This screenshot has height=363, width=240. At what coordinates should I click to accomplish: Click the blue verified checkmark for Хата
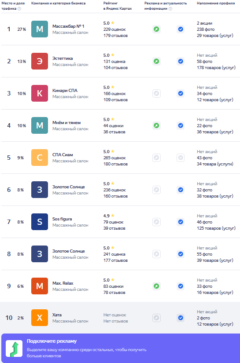pyautogui.click(x=181, y=318)
